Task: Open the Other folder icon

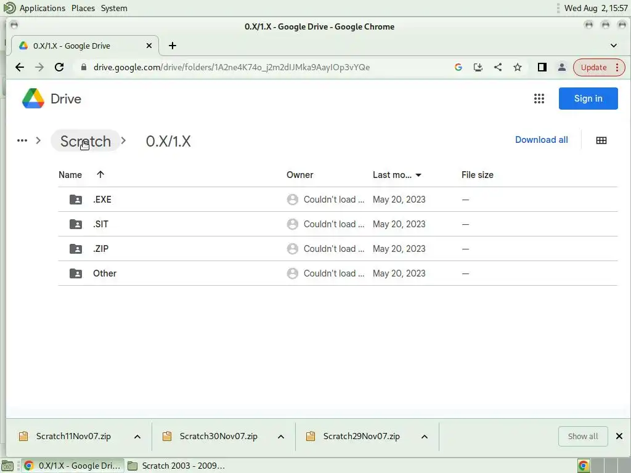Action: (x=76, y=273)
